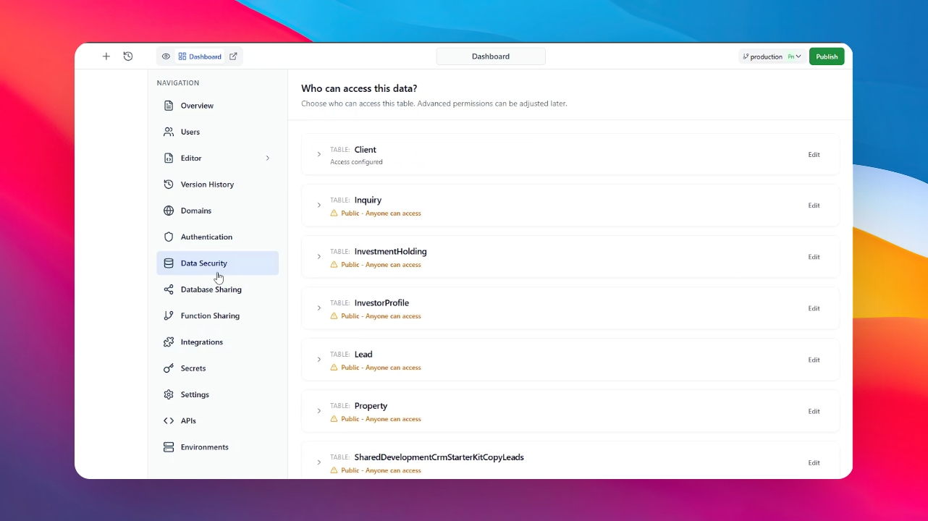Open Version History in the navigation
928x521 pixels.
point(207,185)
